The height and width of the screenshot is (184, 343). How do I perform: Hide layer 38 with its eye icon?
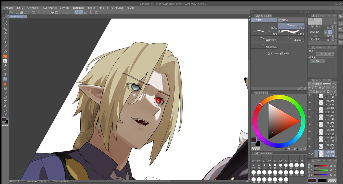[309, 110]
